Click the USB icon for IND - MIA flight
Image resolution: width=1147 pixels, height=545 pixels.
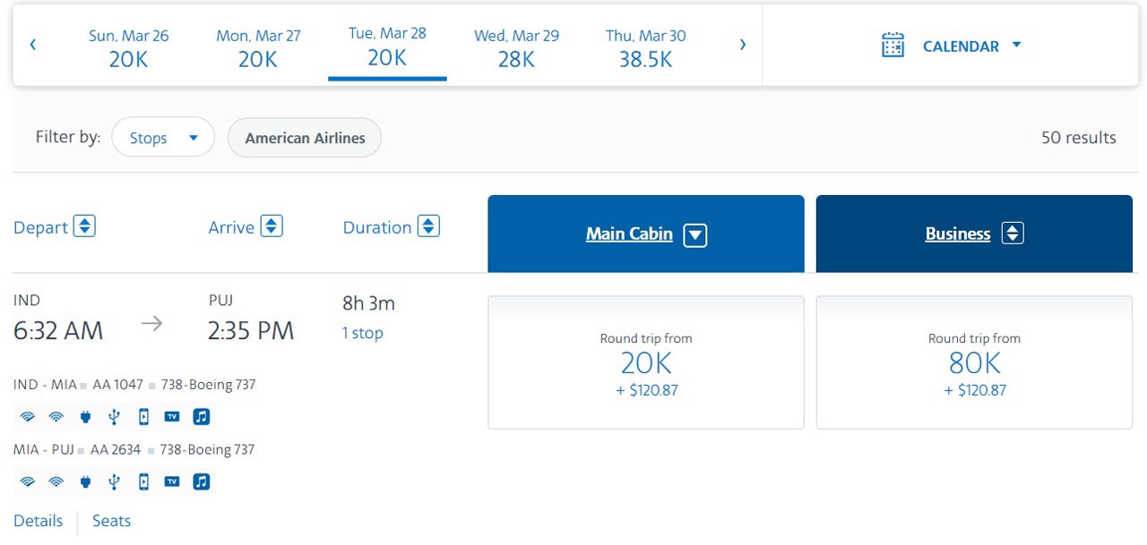coord(114,416)
